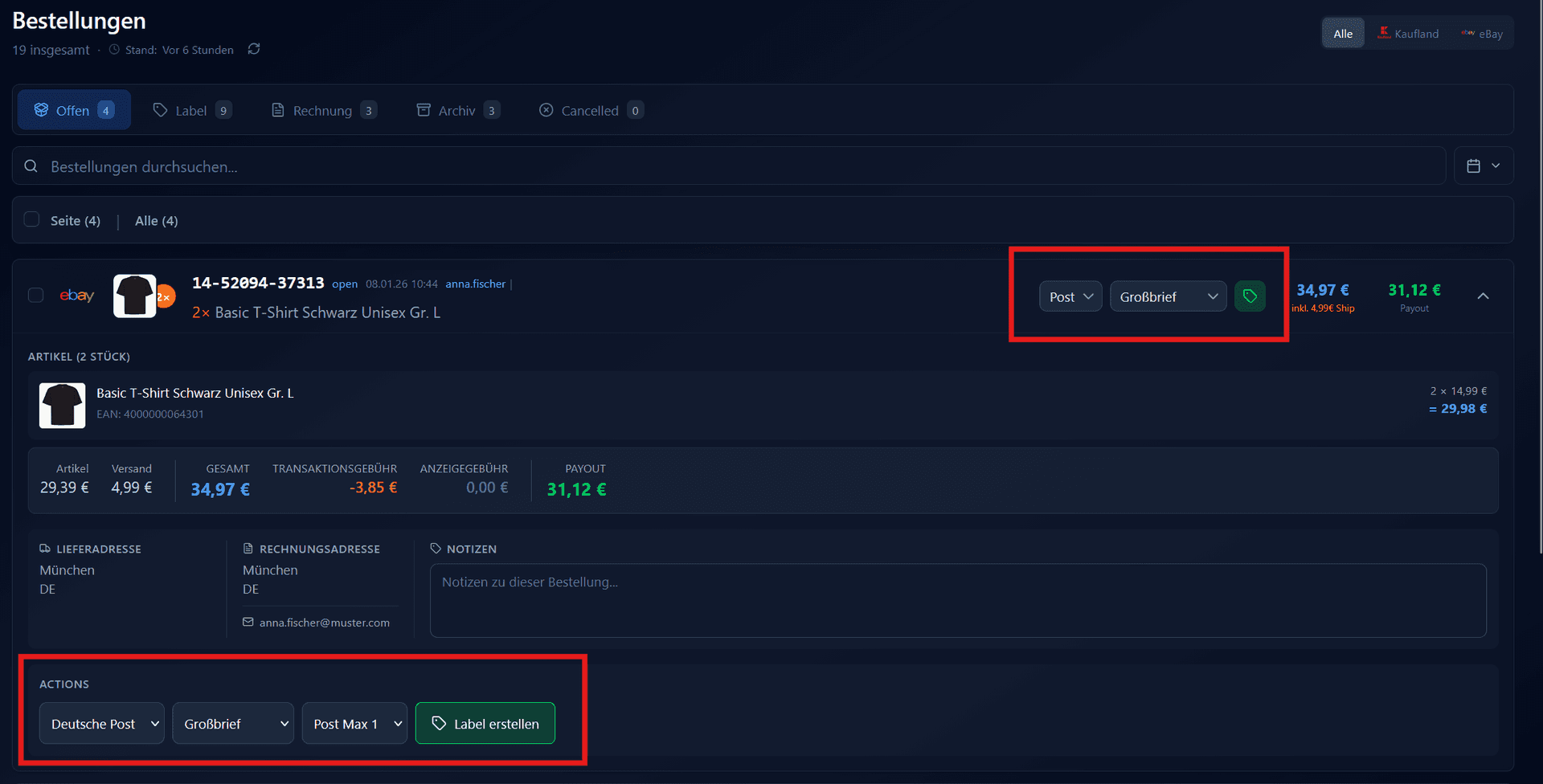1543x784 pixels.
Task: Click the refresh icon next to Stand
Action: [x=254, y=49]
